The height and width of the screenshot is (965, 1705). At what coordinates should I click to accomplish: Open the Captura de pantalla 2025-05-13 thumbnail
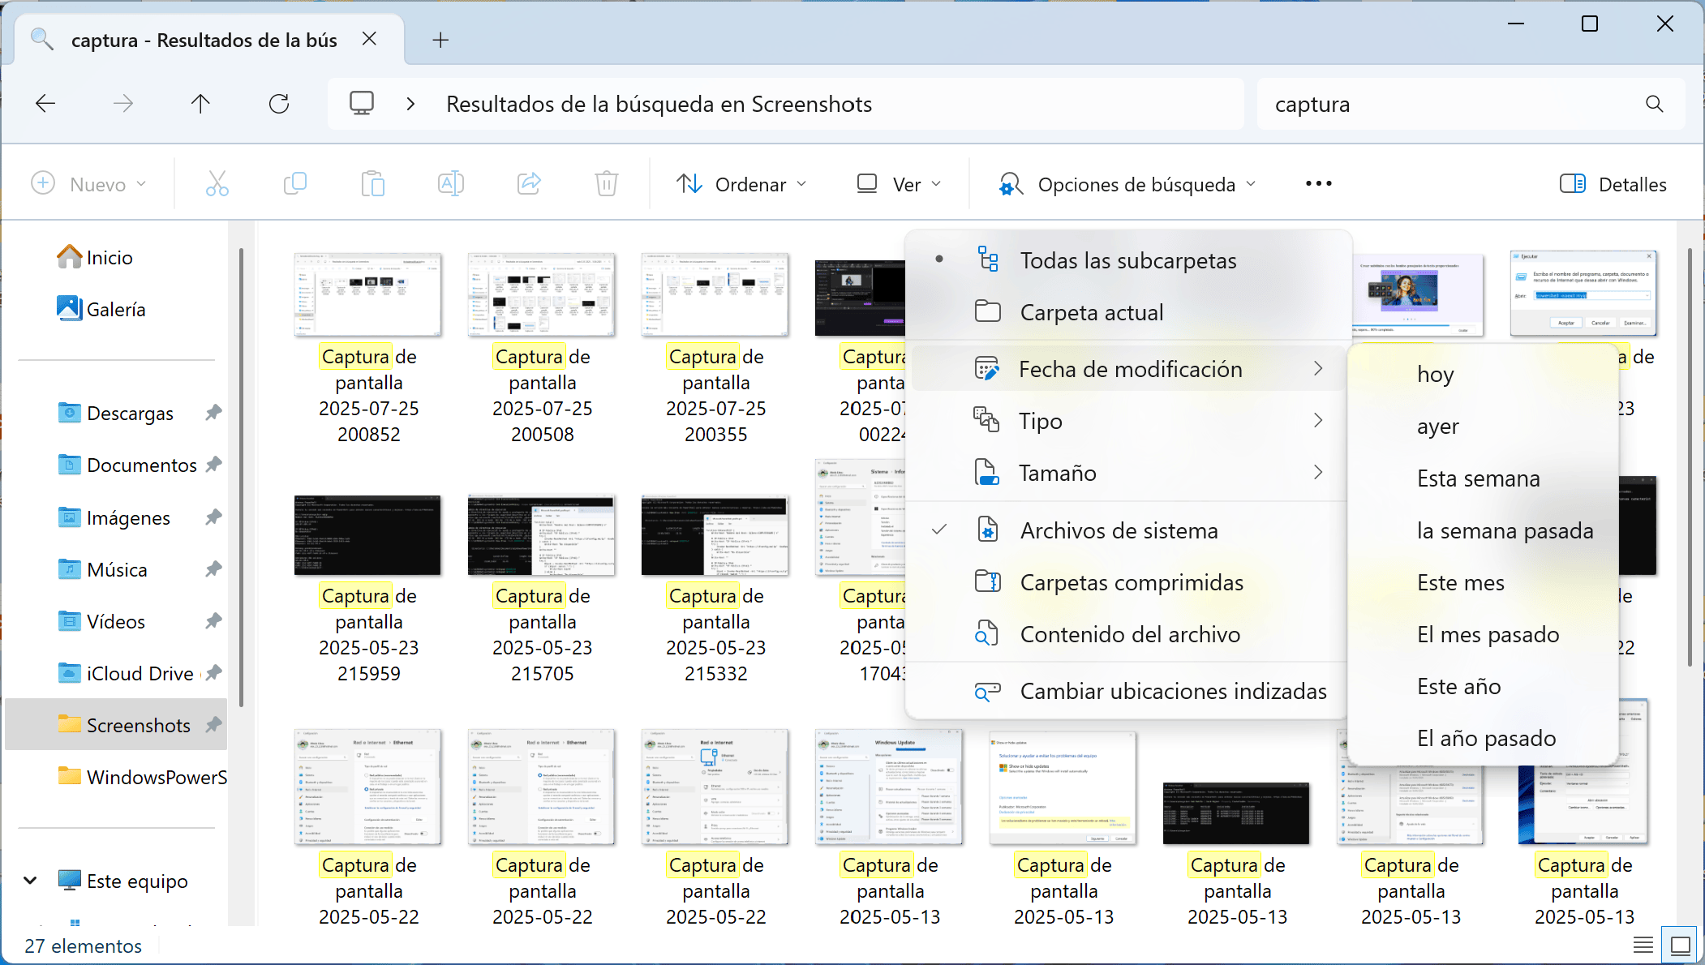click(890, 786)
